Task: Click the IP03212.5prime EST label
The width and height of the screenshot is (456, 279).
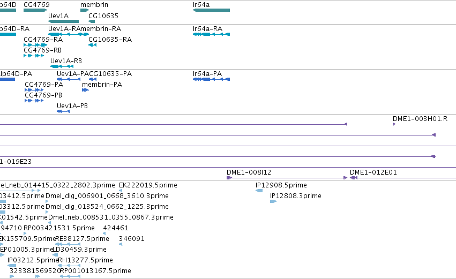Action: [33, 260]
